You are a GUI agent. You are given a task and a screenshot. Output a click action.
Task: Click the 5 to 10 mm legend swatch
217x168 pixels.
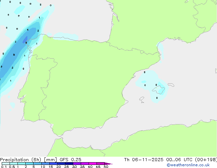coord(37,164)
